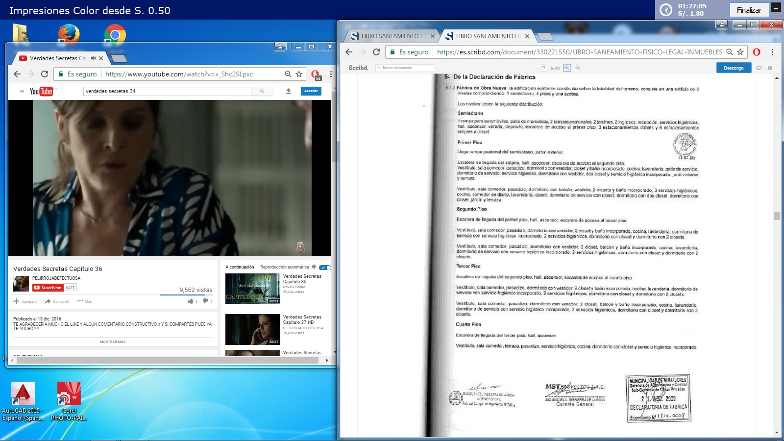The image size is (784, 441).
Task: Open the Verdades Secretas Capitulo 37 thumbnail
Action: pos(252,330)
